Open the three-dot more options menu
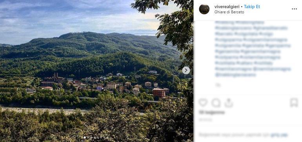 (294, 9)
